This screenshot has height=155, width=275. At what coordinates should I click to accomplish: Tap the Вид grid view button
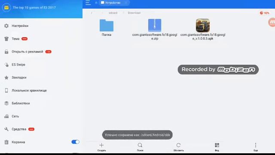coord(217,147)
